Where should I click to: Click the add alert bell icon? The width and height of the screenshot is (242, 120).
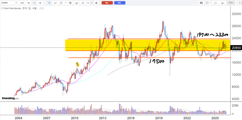[x=96, y=3]
